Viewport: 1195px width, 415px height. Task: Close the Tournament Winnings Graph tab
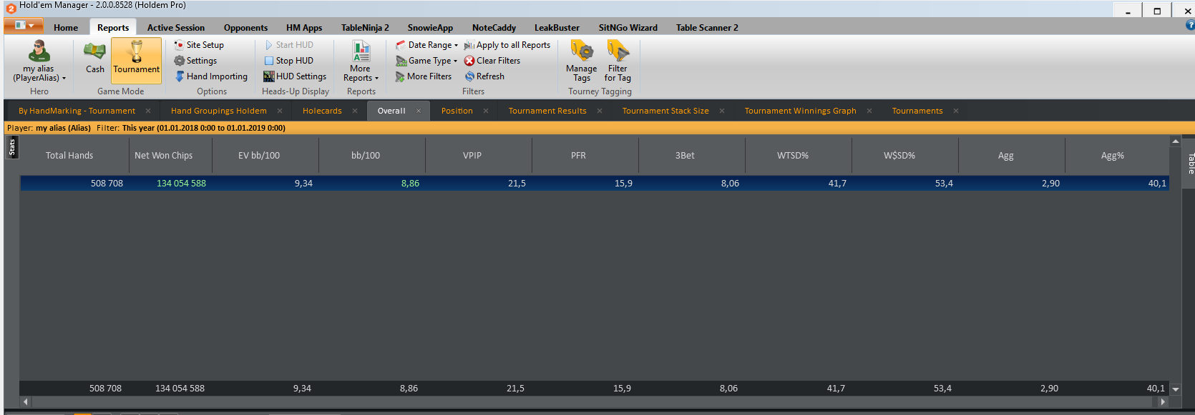pos(869,111)
